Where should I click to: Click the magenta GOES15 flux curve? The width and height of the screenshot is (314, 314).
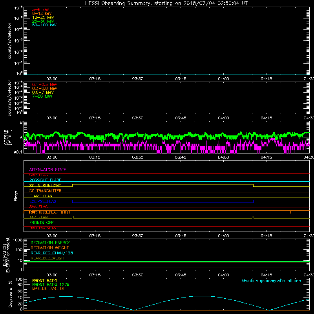[166, 146]
